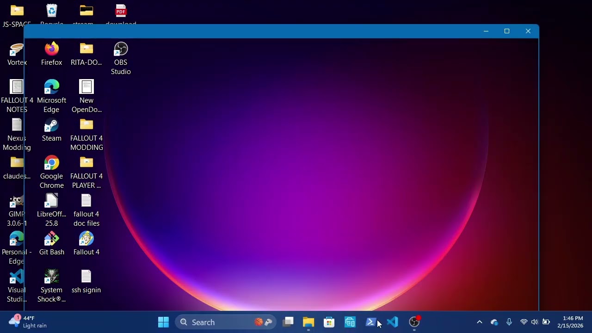Screen dimensions: 592x333
Task: Select the LibreOff... 25.8 icon
Action: point(51,210)
